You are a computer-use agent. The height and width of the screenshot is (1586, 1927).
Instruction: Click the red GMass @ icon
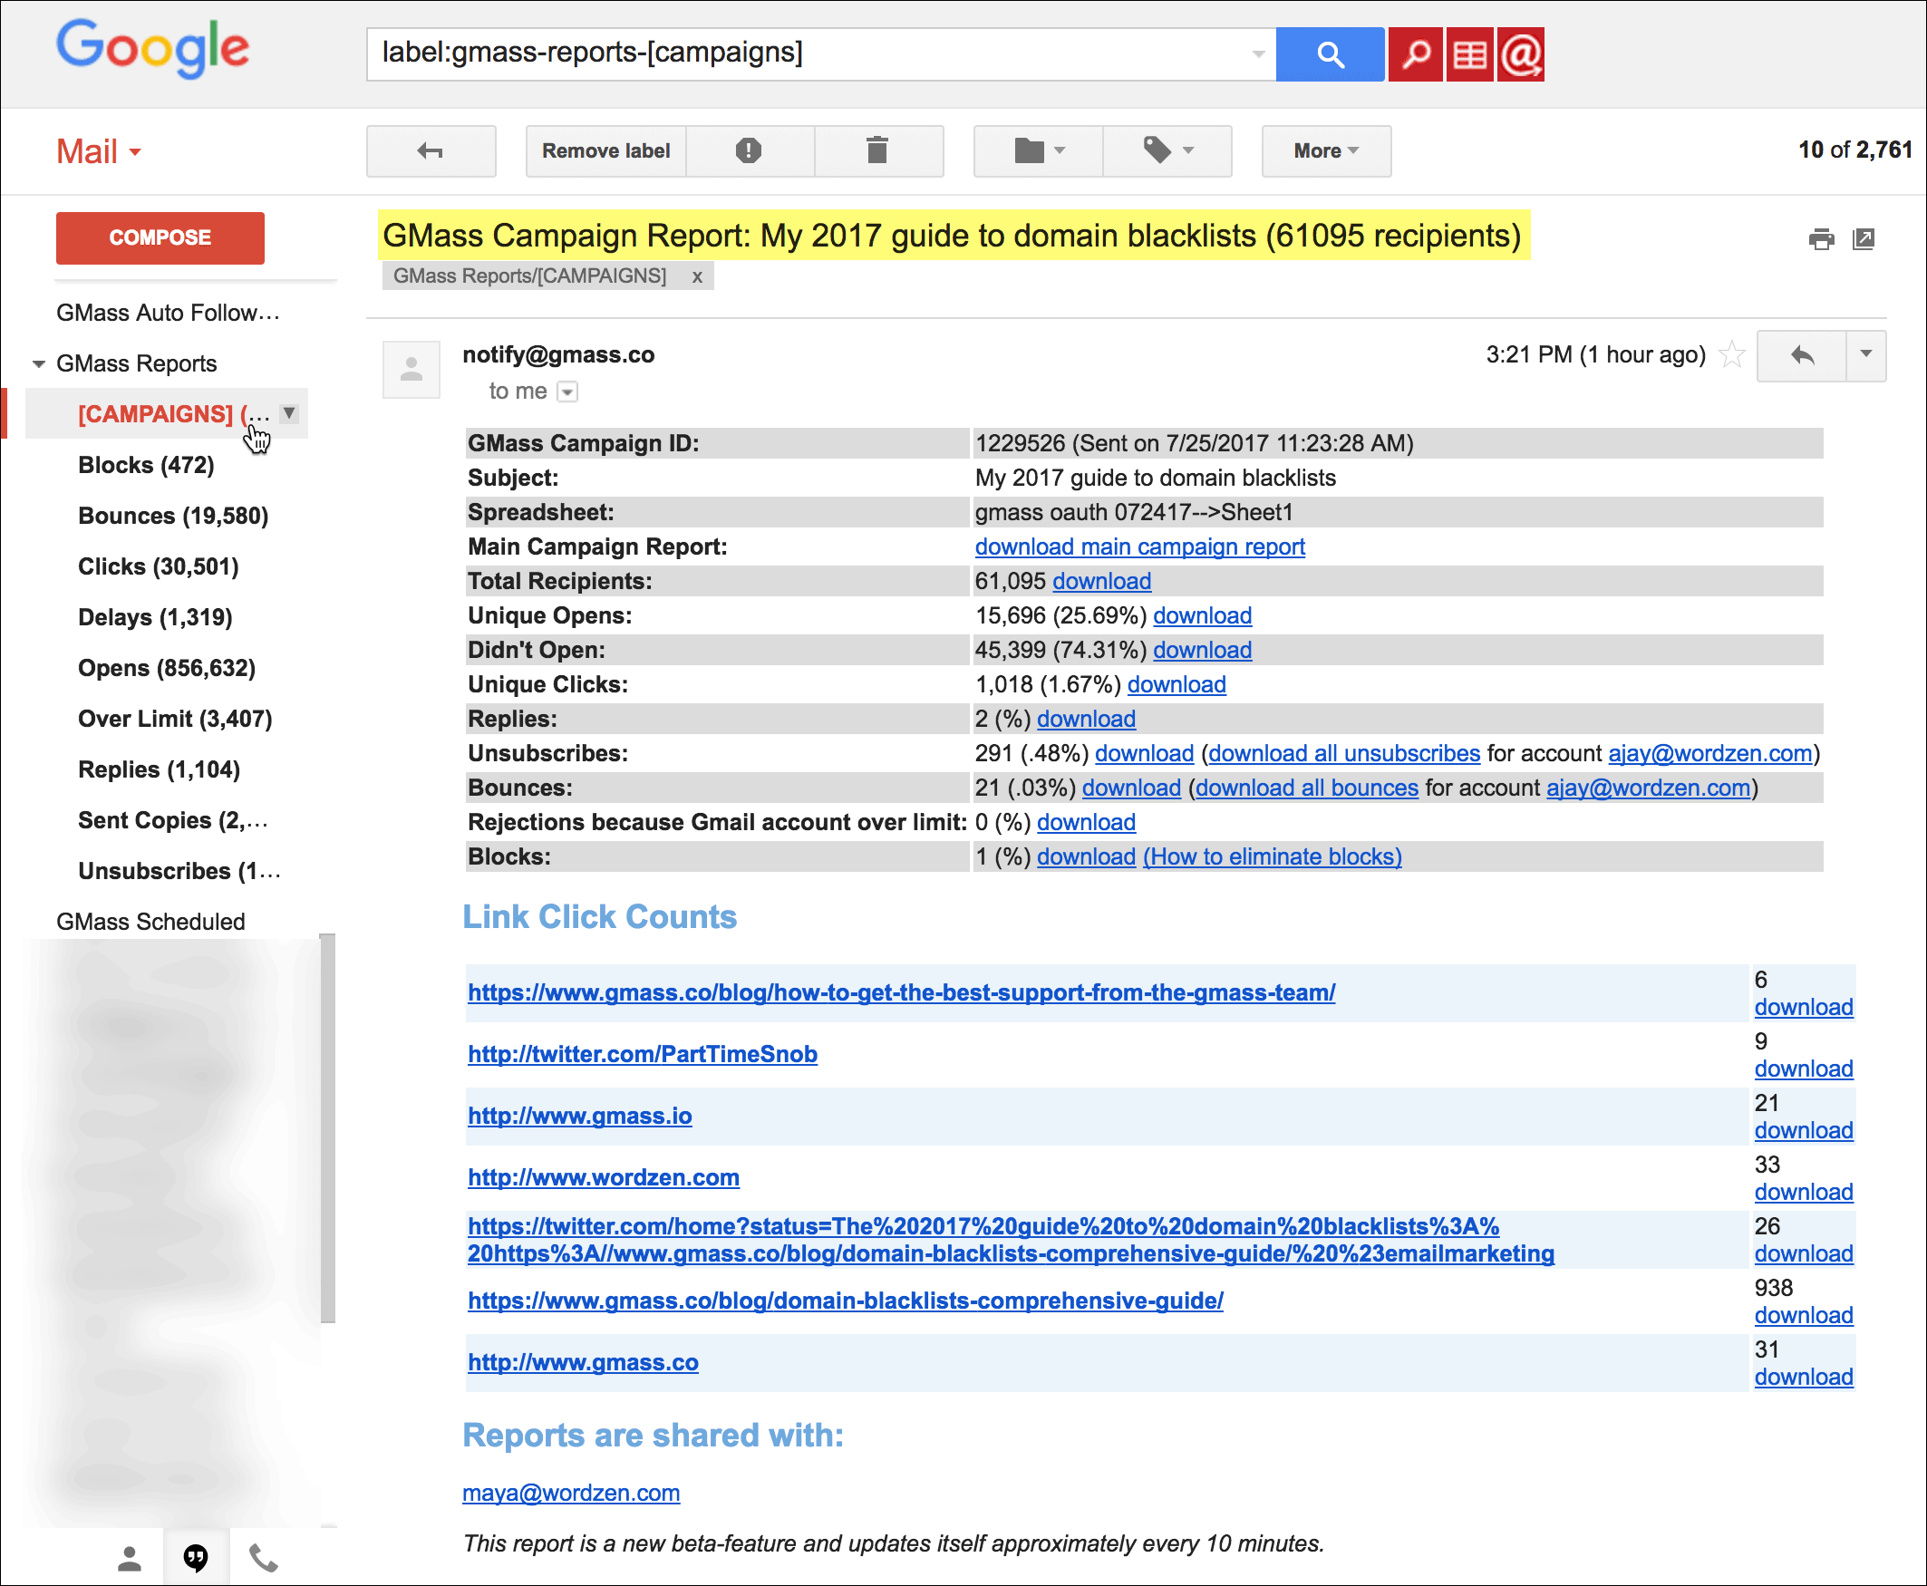(1520, 54)
